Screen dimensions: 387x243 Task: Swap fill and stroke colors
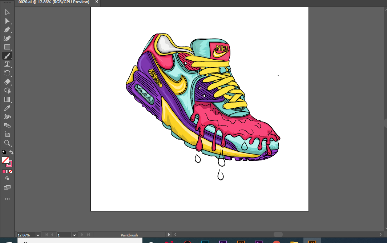[x=11, y=152]
